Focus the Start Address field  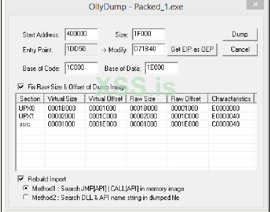point(81,34)
